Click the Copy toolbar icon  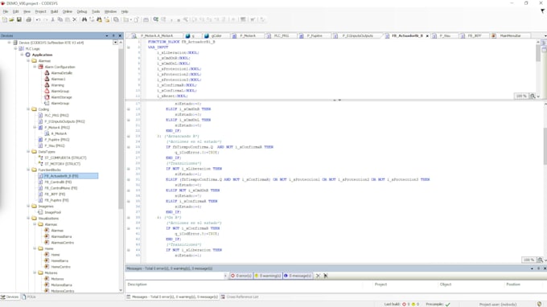click(60, 20)
